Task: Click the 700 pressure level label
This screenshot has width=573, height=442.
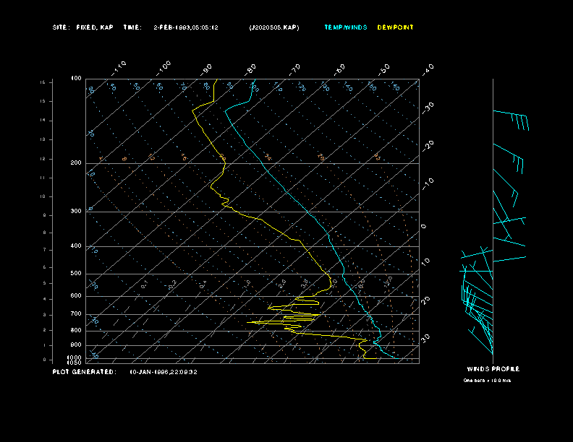Action: (x=76, y=314)
